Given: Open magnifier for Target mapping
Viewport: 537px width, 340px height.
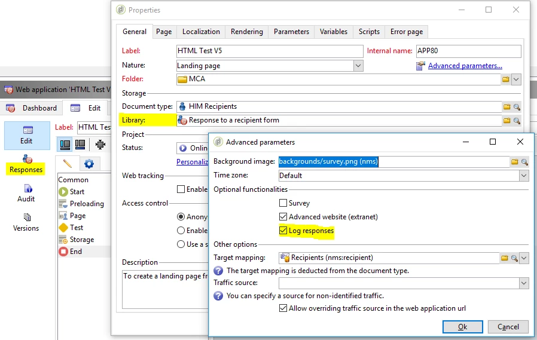Looking at the screenshot, I should pos(514,258).
